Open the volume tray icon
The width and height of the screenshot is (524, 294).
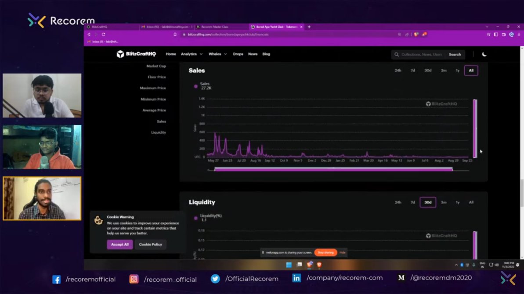497,265
